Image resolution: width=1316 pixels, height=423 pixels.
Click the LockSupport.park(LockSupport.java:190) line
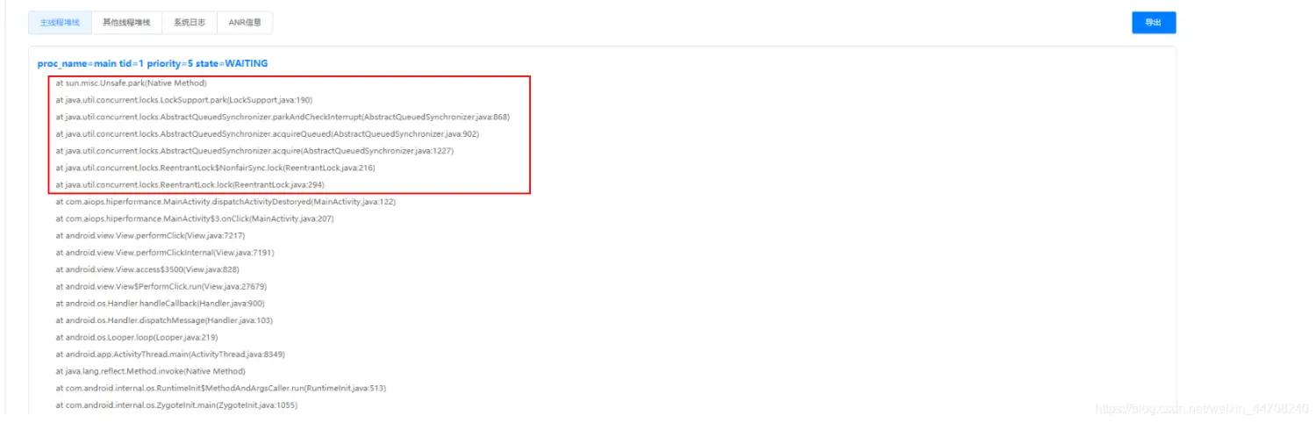click(183, 100)
